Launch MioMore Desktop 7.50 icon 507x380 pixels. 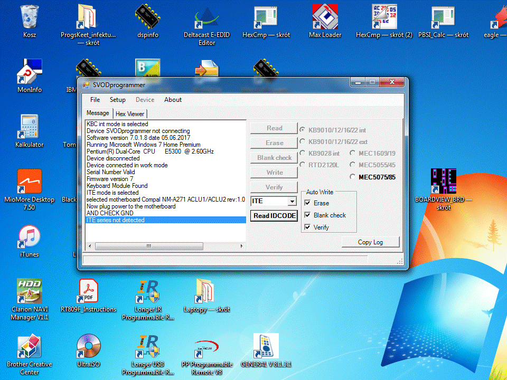30,181
